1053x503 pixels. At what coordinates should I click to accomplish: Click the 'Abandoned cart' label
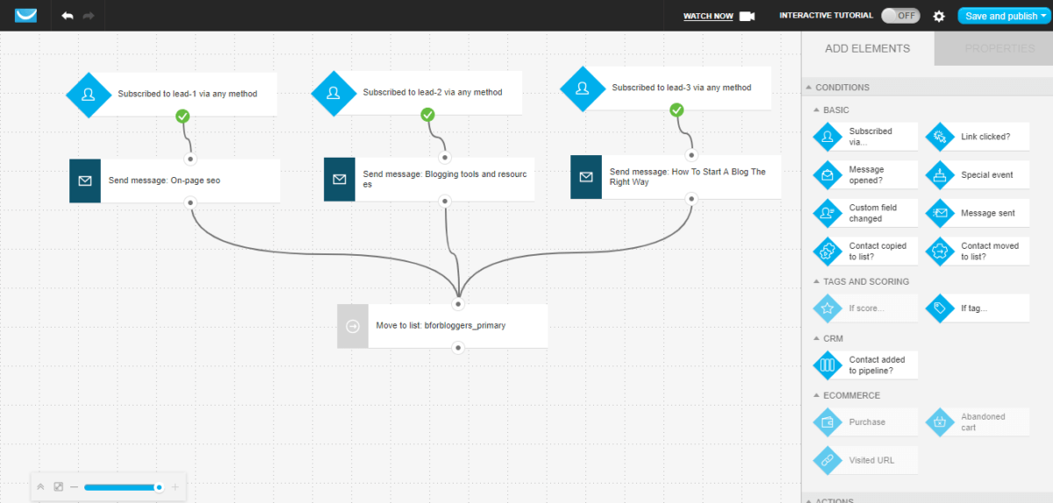tap(983, 422)
